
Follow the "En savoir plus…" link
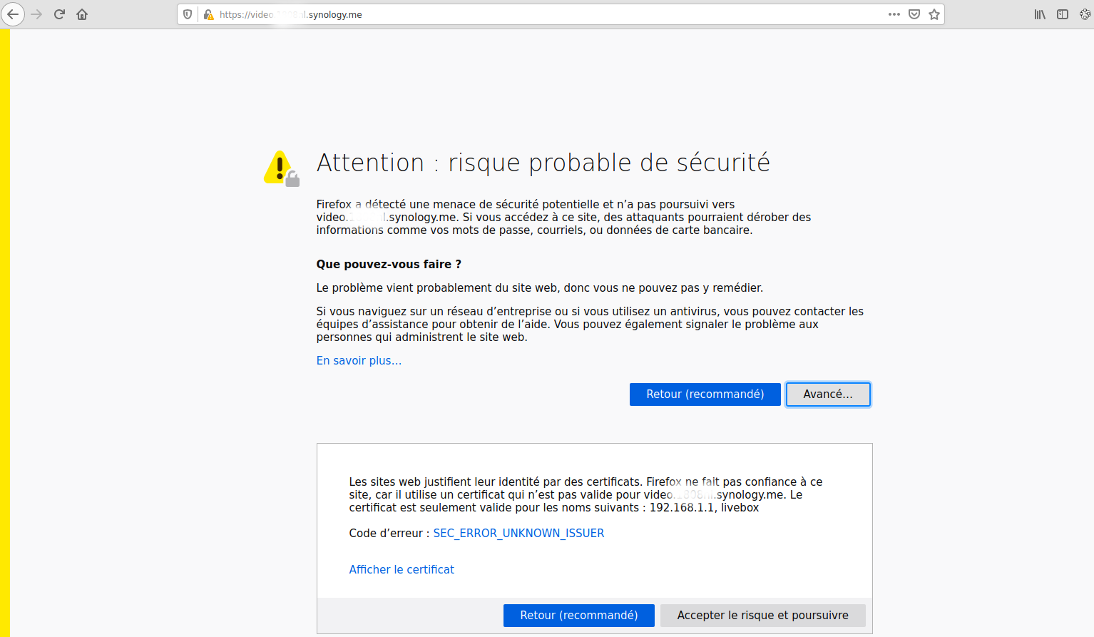click(359, 361)
